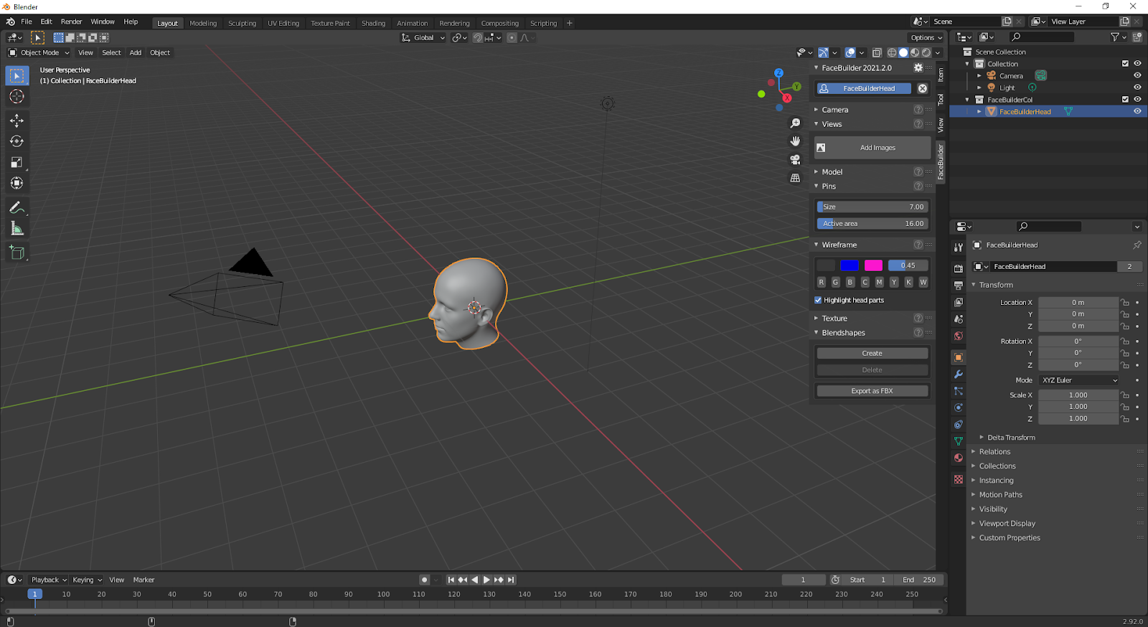Switch to the Sculpting workspace tab
Image resolution: width=1148 pixels, height=627 pixels.
242,23
